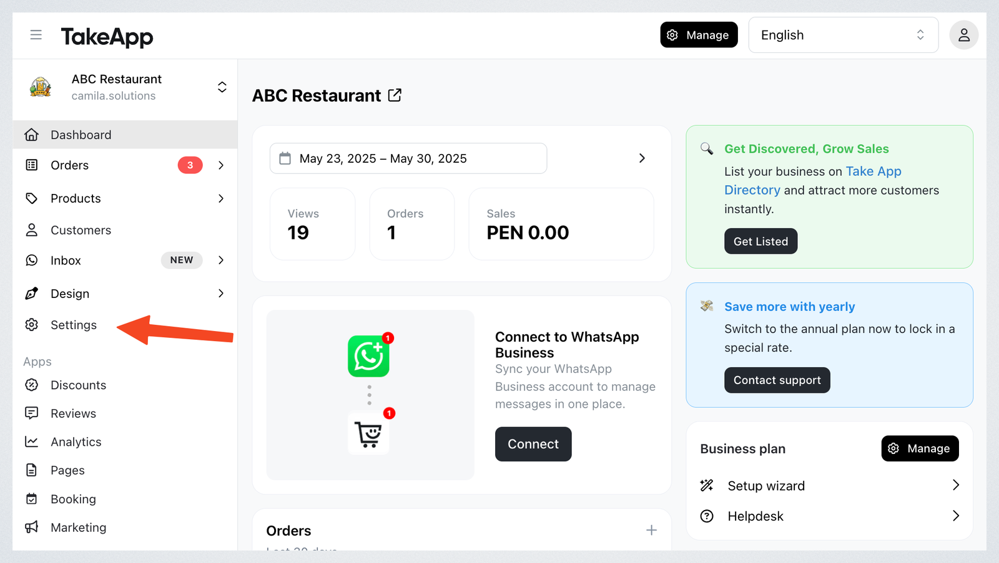Click the Orders card showing 1
999x563 pixels.
pos(412,224)
